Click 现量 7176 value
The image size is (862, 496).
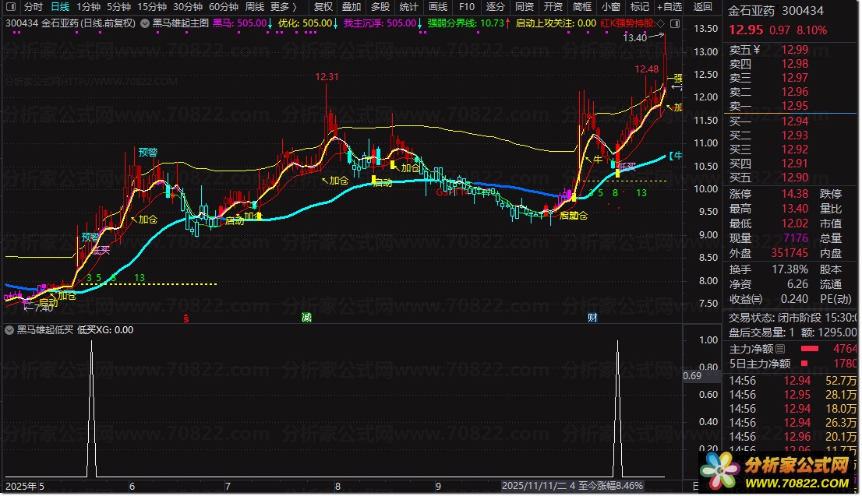click(796, 237)
